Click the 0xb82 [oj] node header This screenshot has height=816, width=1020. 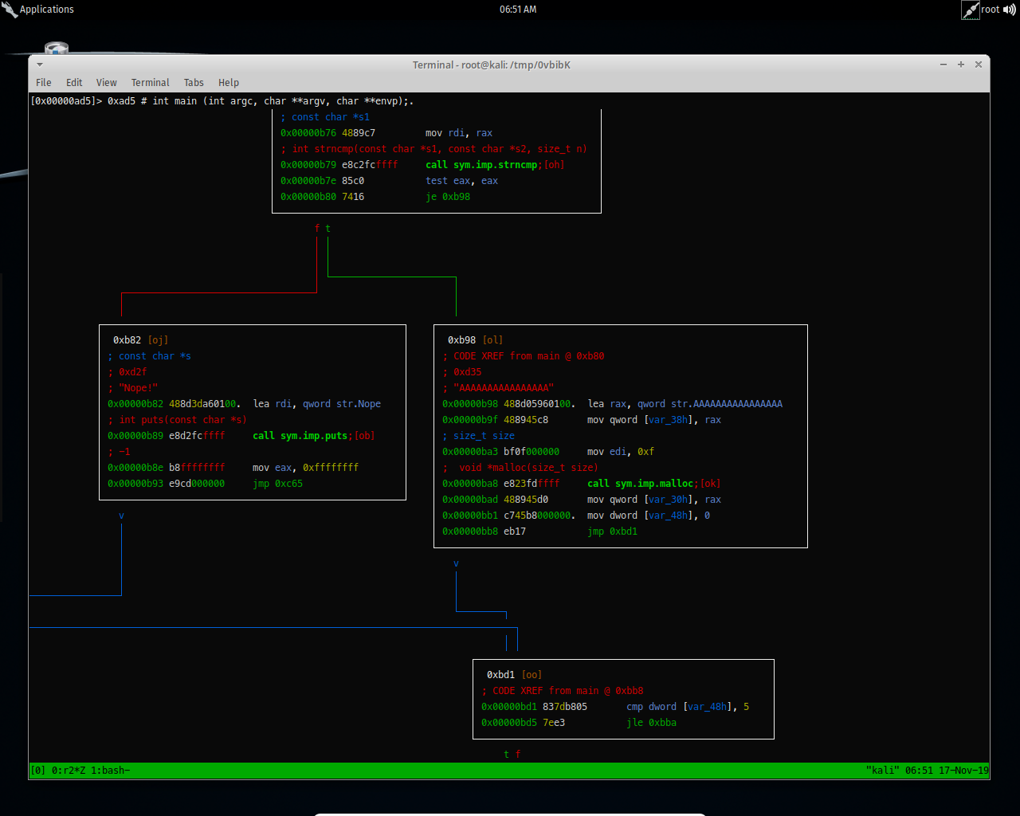coord(140,340)
